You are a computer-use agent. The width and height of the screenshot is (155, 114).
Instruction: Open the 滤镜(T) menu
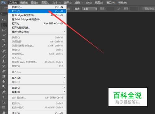click(x=78, y=2)
